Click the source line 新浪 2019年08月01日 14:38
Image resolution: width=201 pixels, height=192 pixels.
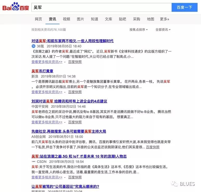click(x=53, y=76)
